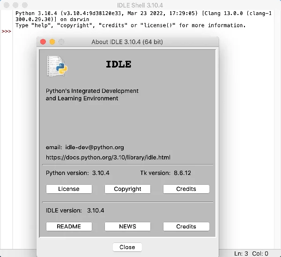
Task: Open the IDLE README file
Action: (x=69, y=227)
